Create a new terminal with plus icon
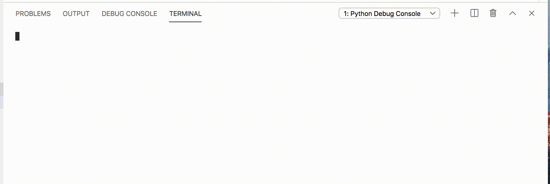Image resolution: width=550 pixels, height=184 pixels. tap(454, 14)
